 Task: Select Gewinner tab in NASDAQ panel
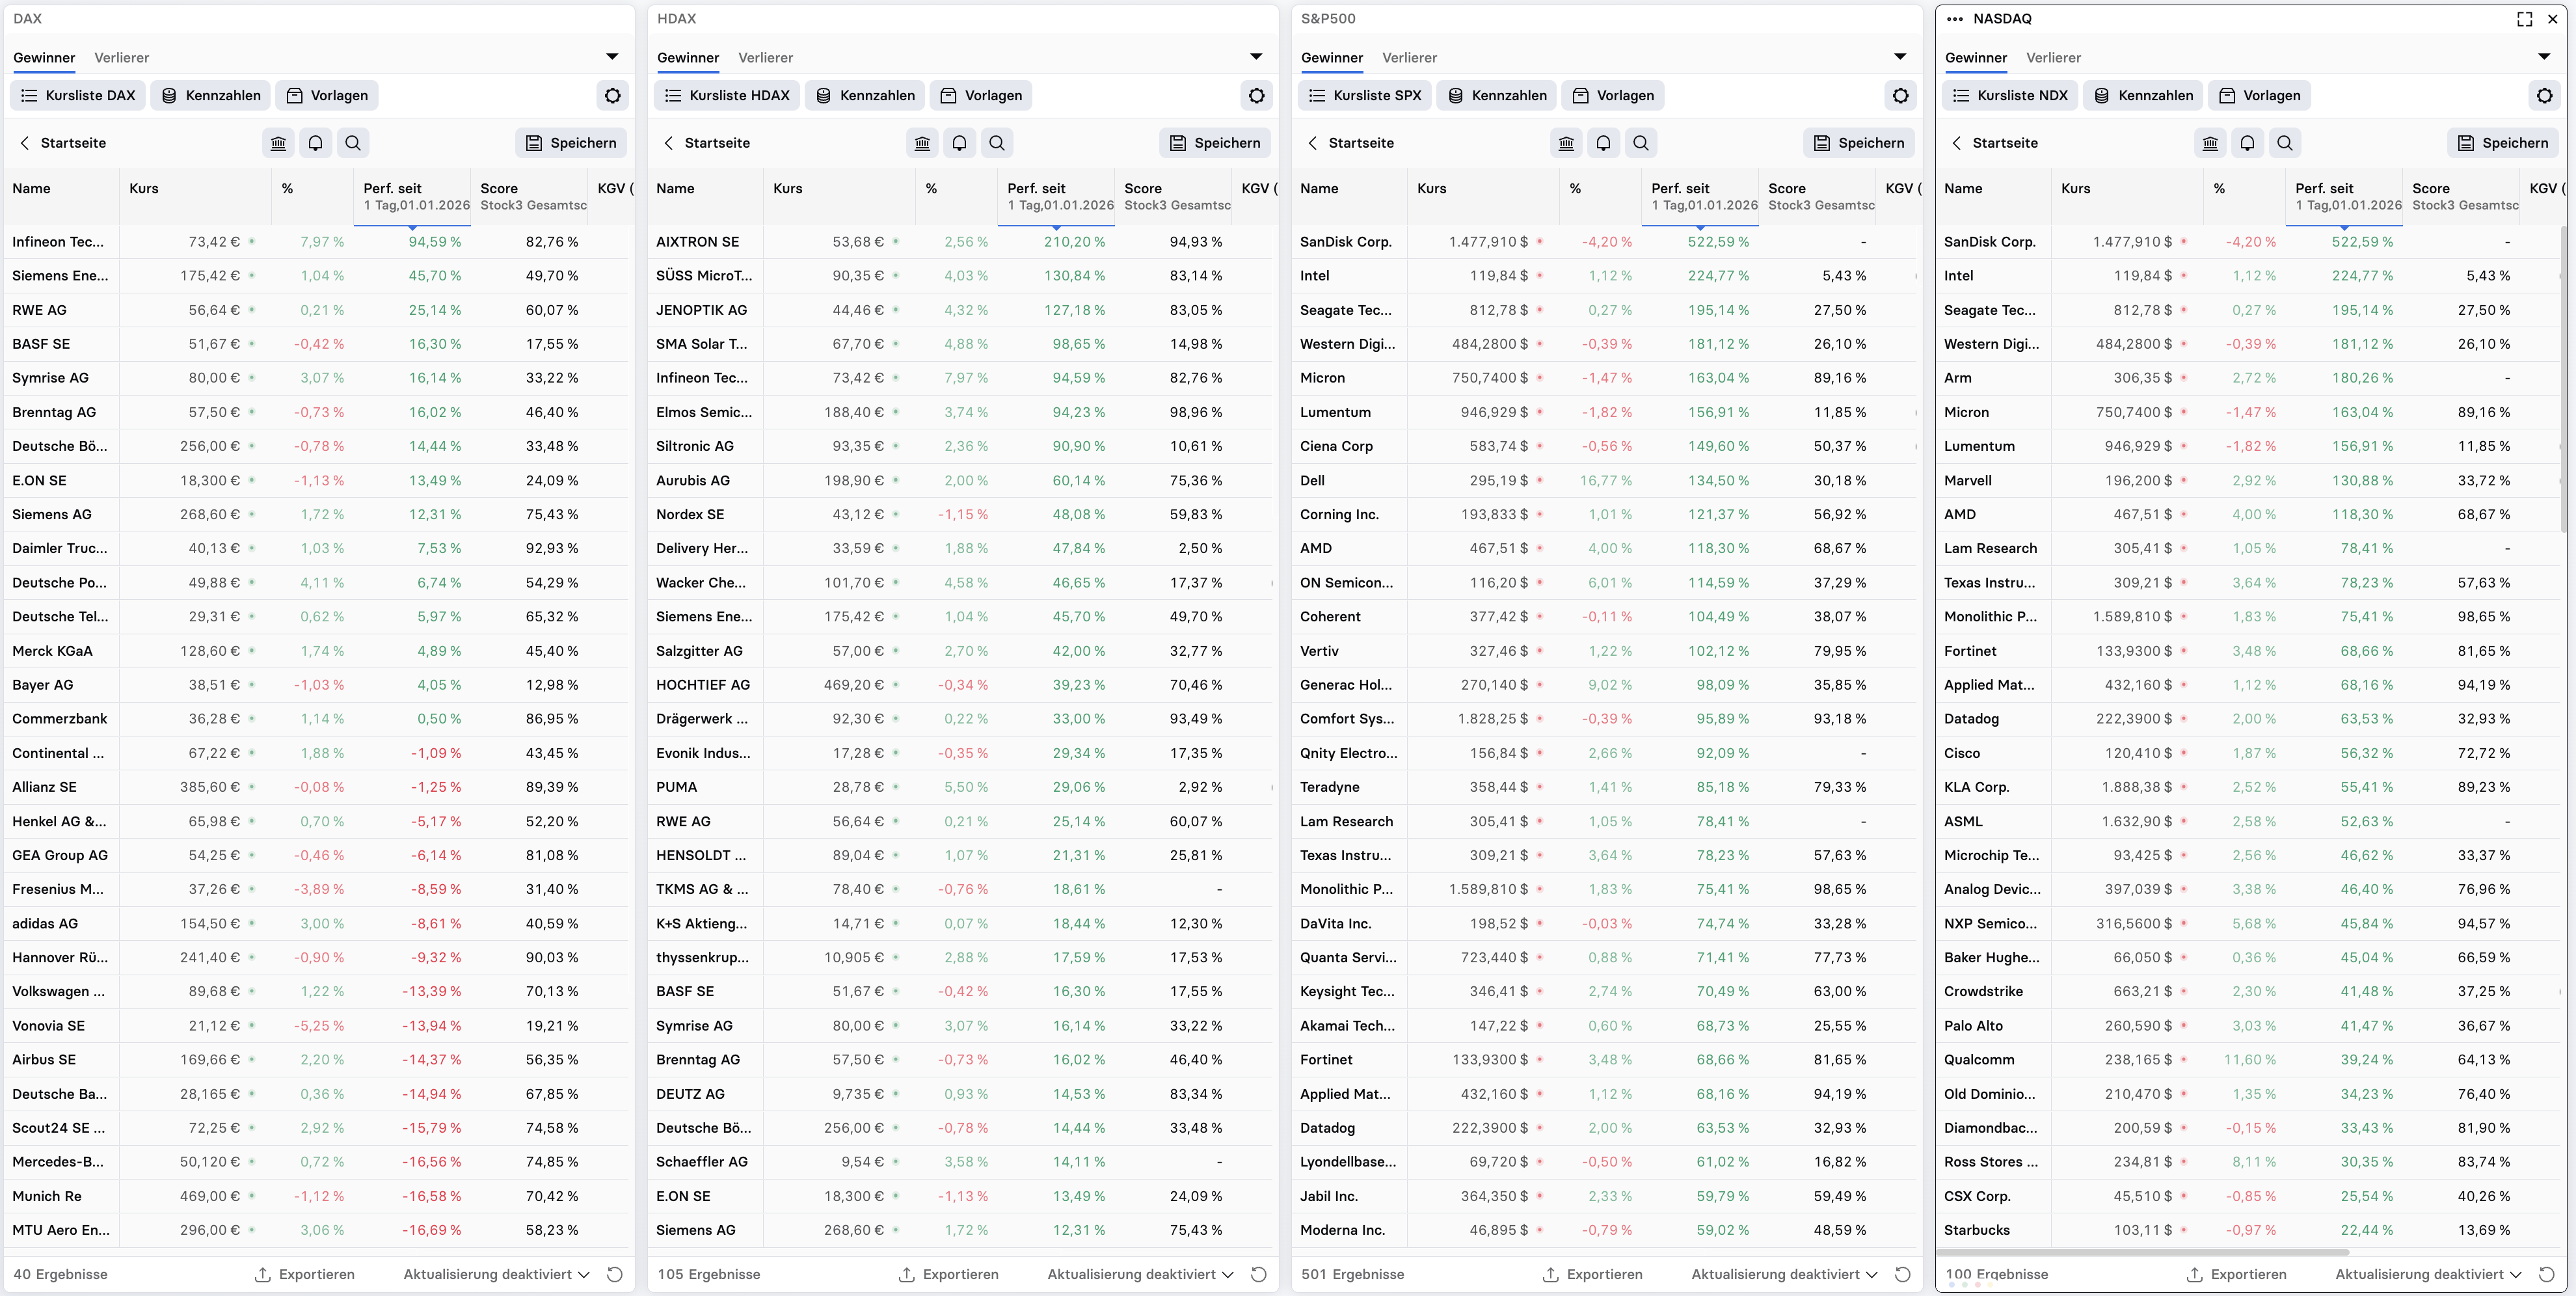click(x=1976, y=58)
